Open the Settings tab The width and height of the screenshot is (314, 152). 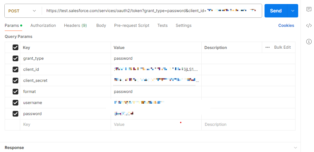pos(184,26)
